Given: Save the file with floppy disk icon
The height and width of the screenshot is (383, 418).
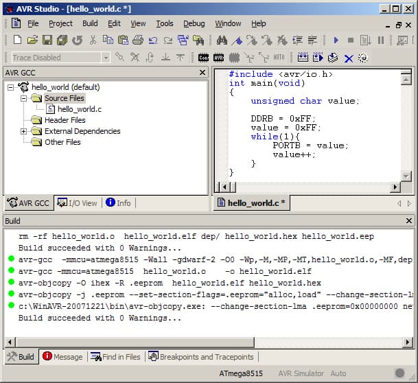Looking at the screenshot, I should [x=47, y=40].
